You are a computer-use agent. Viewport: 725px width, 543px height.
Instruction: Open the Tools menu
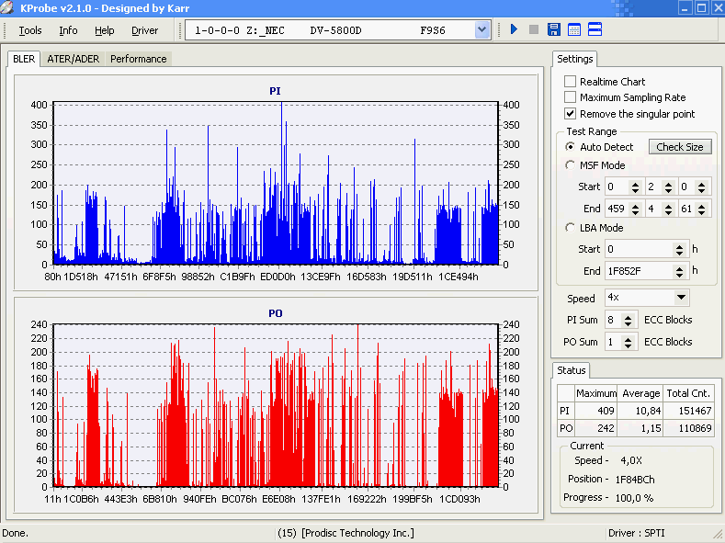[x=30, y=30]
